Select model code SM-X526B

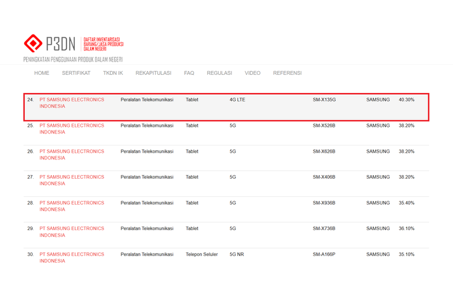(x=324, y=126)
